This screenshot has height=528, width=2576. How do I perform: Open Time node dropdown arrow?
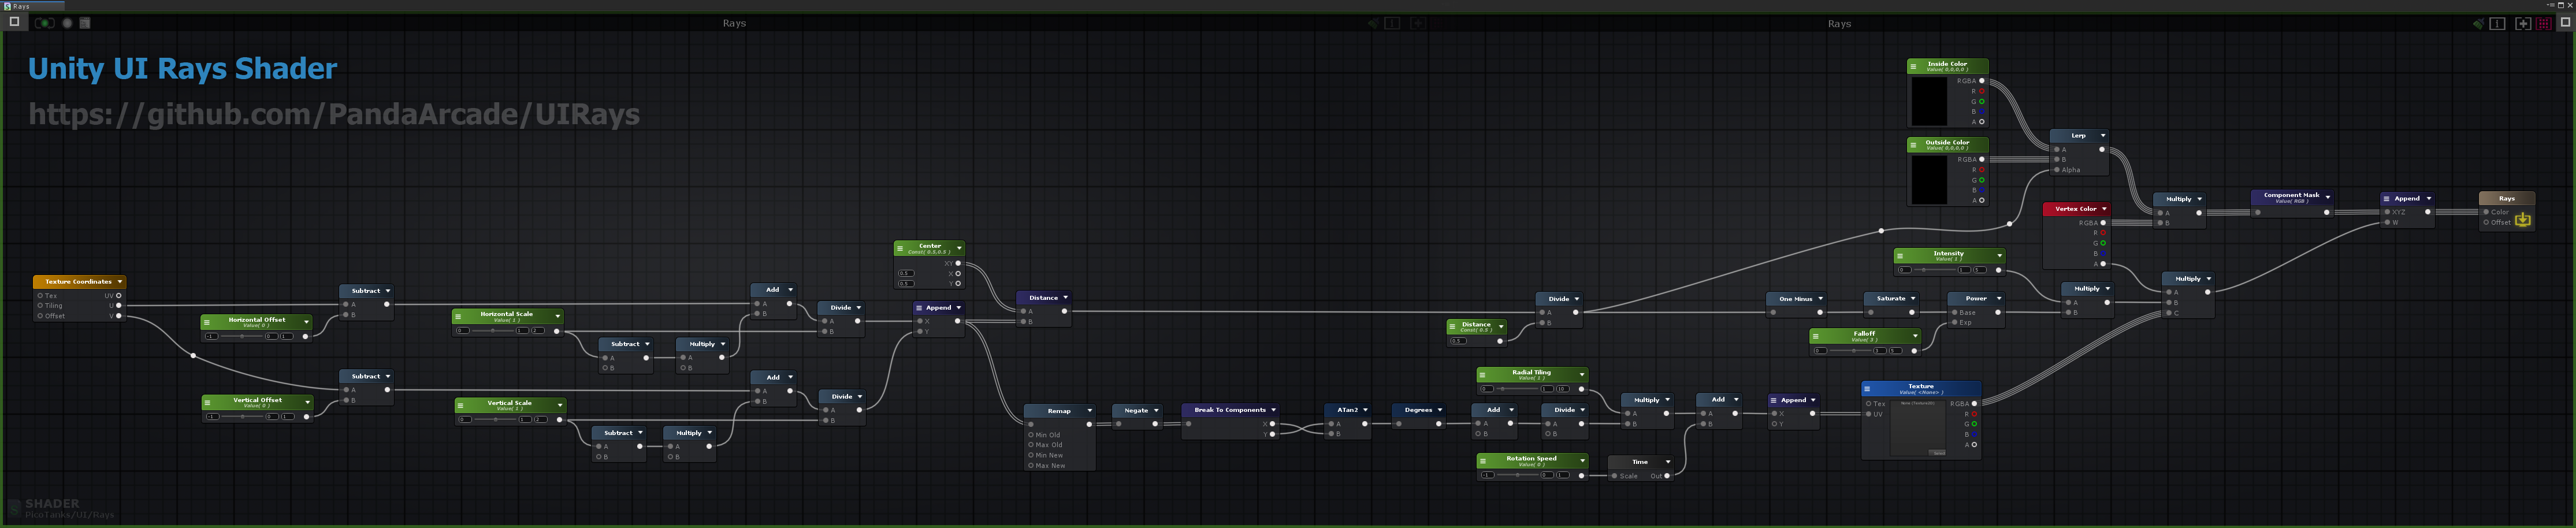pos(1668,462)
